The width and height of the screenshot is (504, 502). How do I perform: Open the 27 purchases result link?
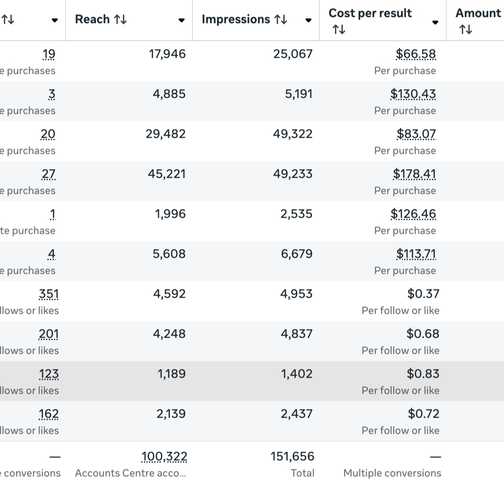pos(48,174)
